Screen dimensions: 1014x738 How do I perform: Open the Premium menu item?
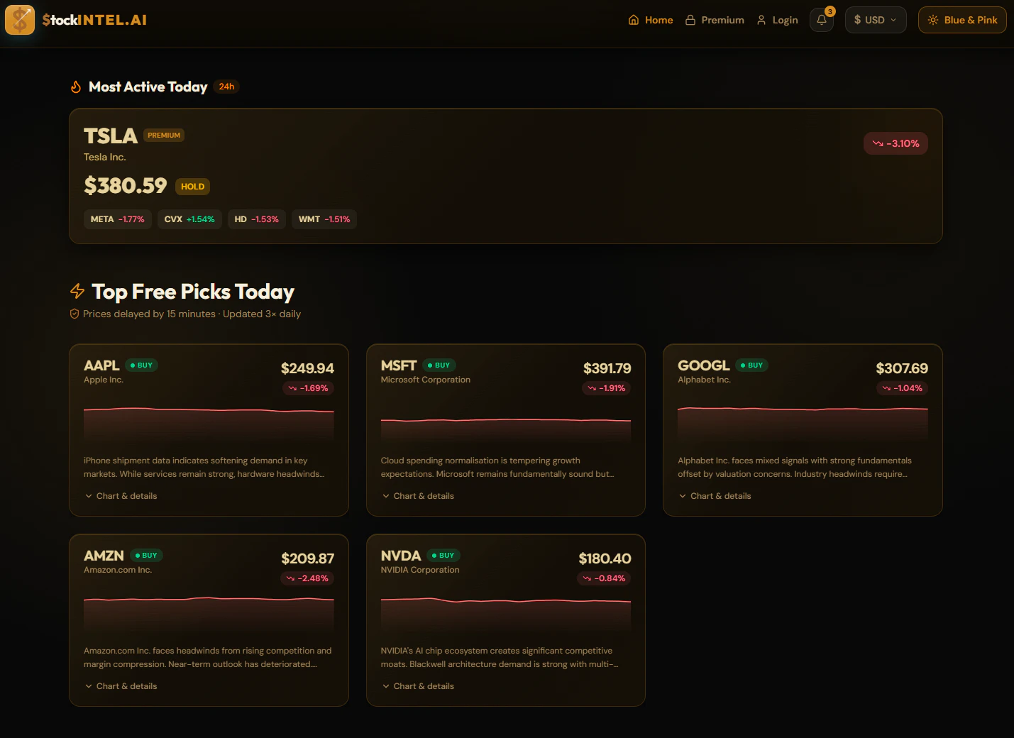click(715, 20)
